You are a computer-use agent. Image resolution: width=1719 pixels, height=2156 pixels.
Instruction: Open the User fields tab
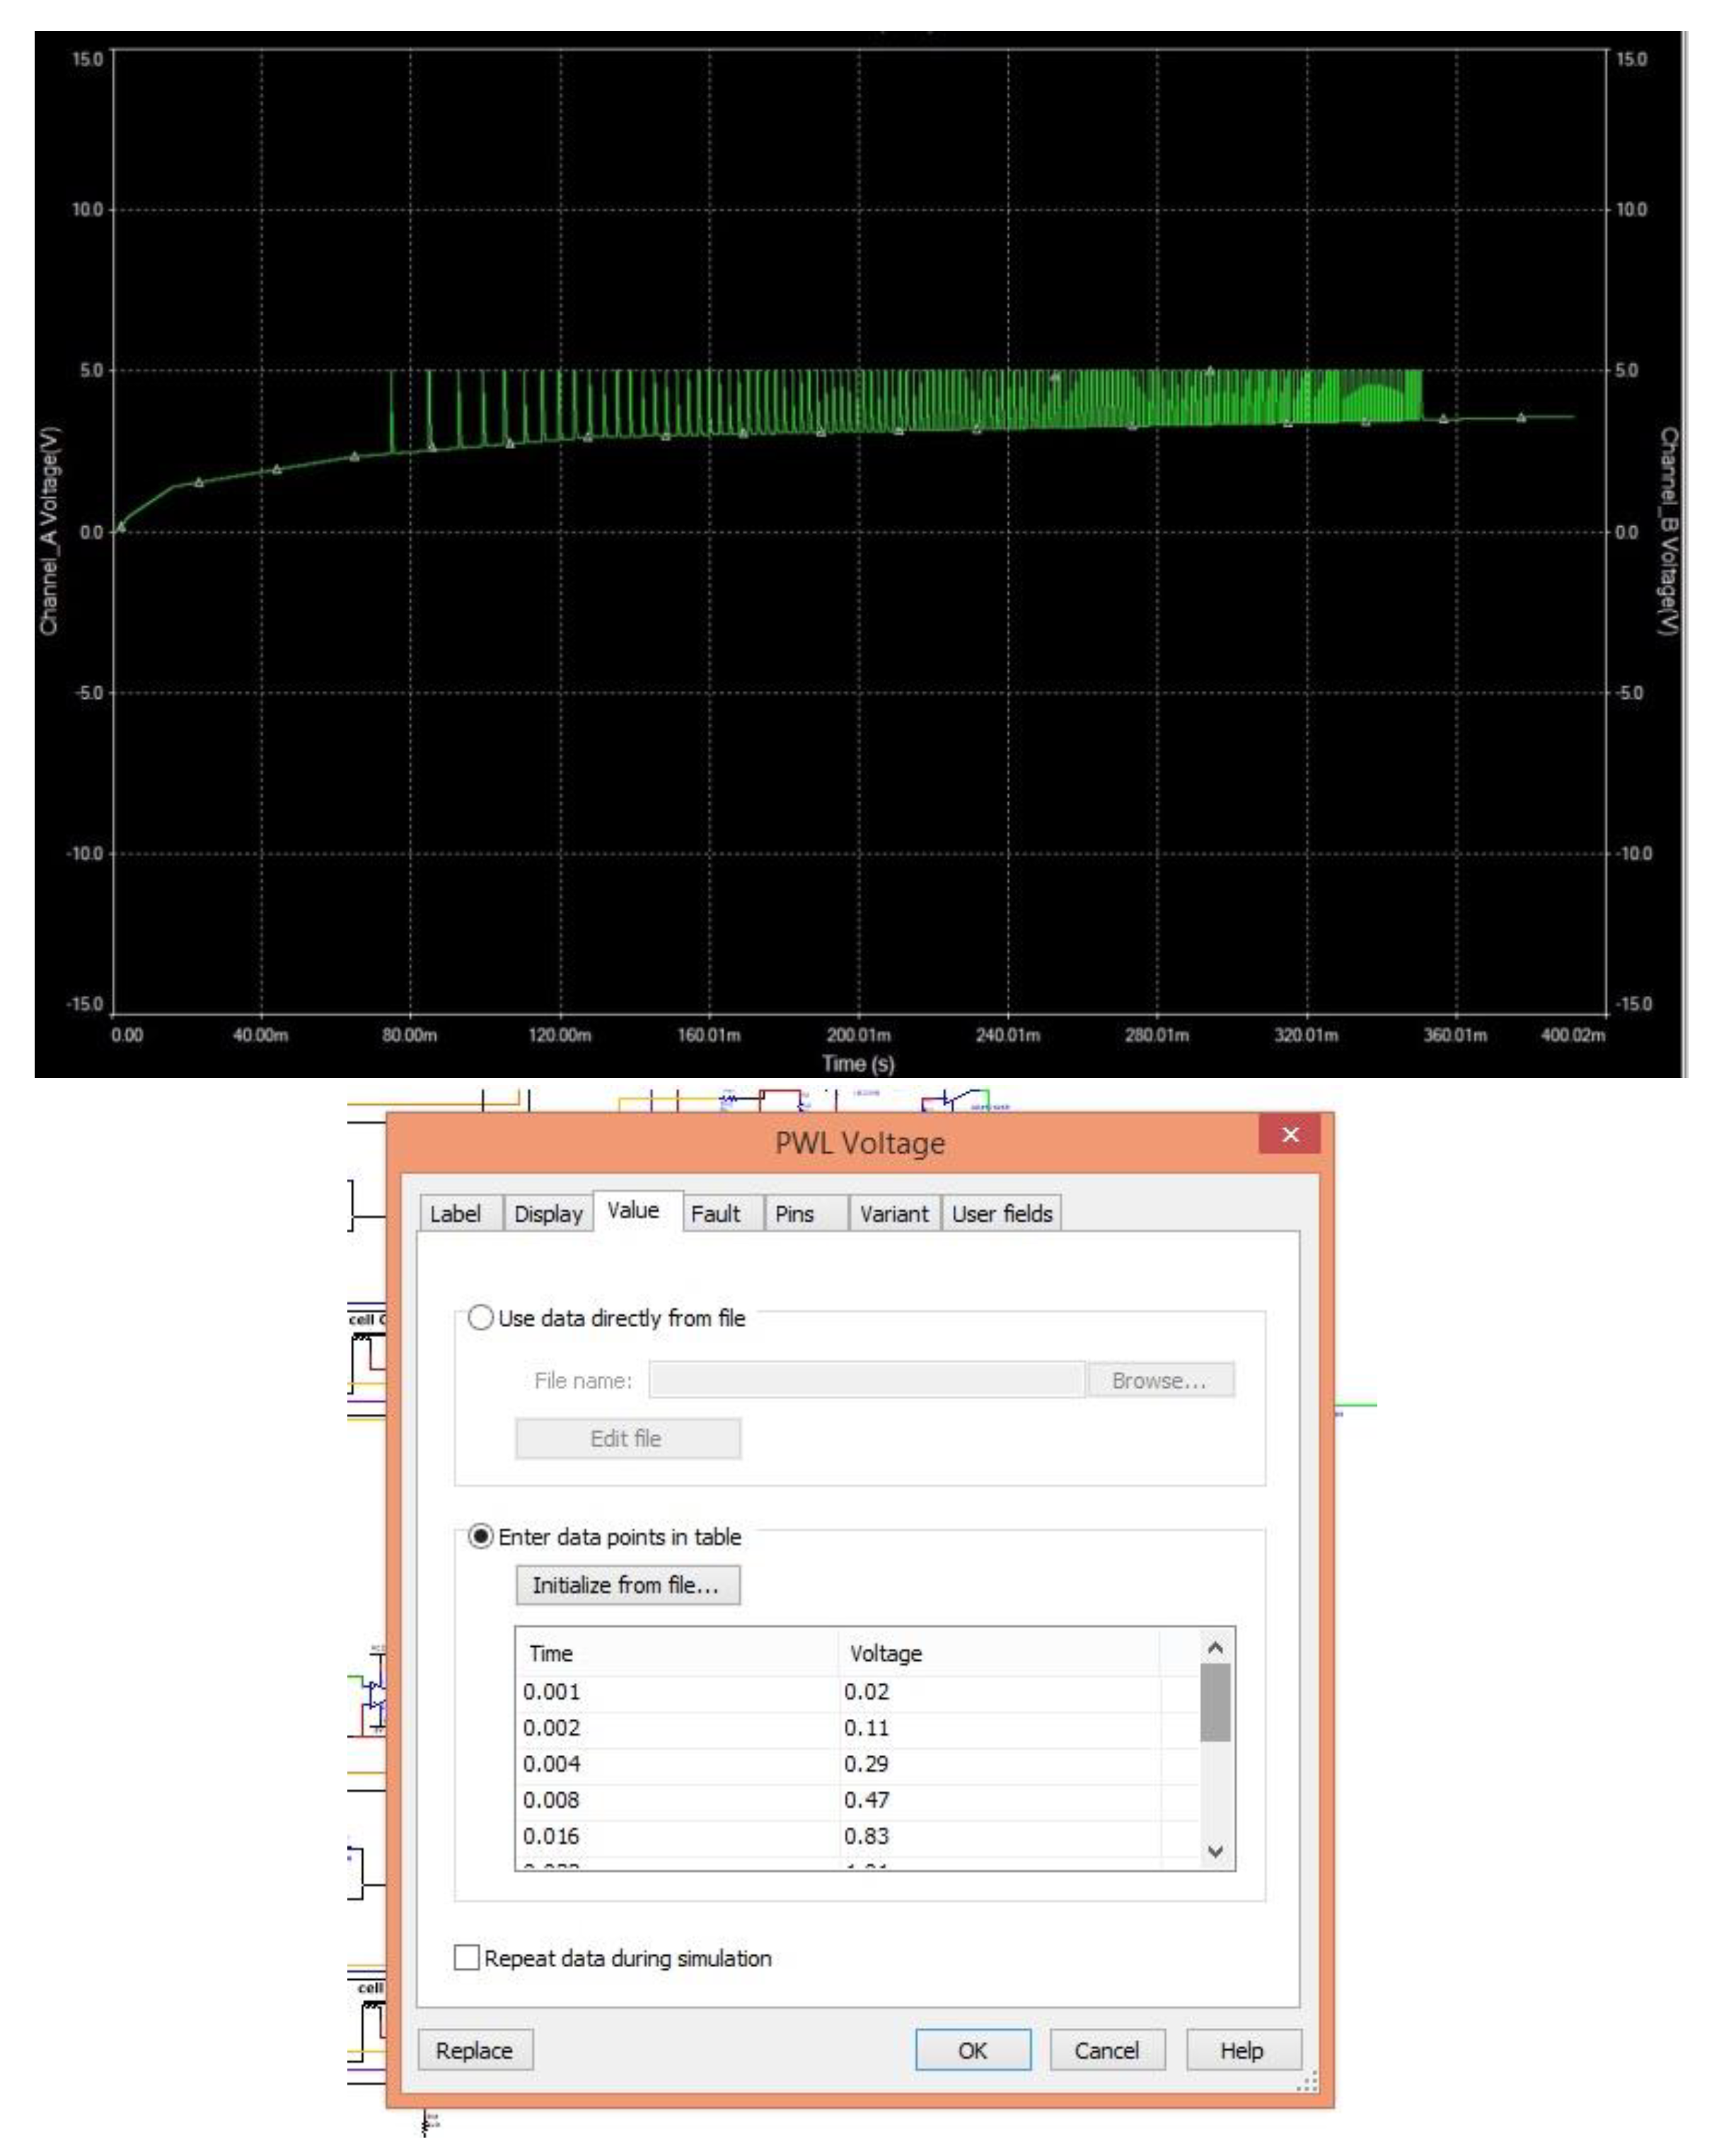[x=1001, y=1213]
